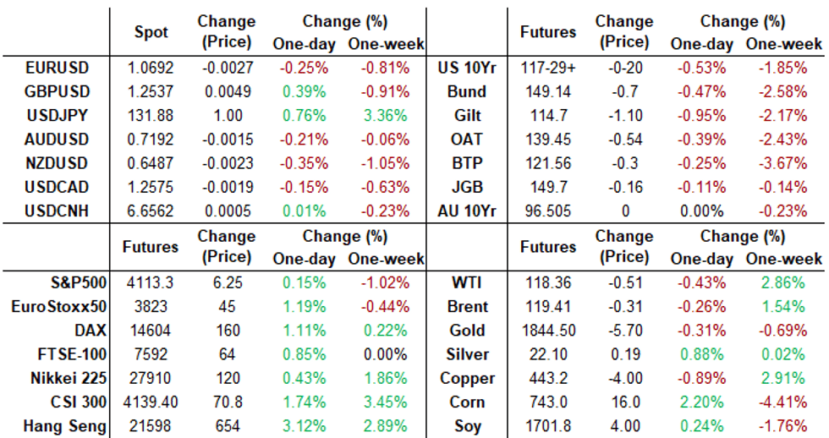Click the Spot column header
829x438 pixels.
tap(151, 32)
